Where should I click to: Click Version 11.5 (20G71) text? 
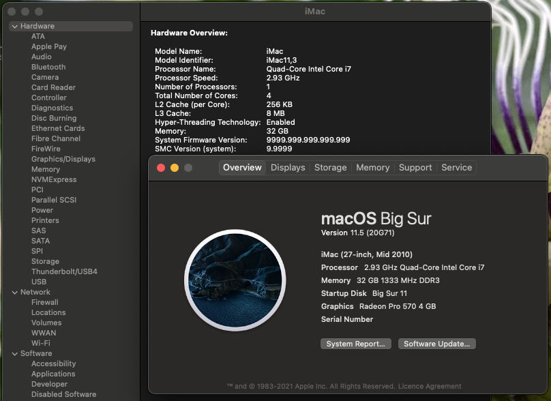point(358,233)
